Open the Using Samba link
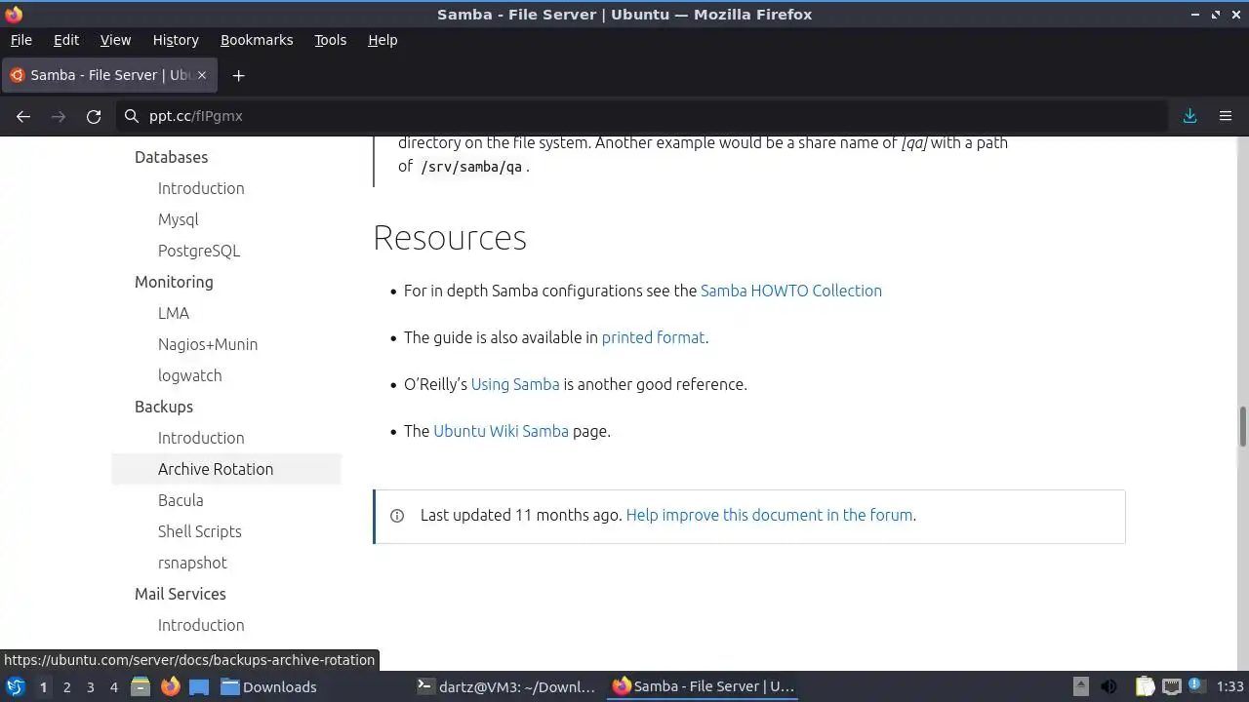The image size is (1249, 702). tap(515, 384)
